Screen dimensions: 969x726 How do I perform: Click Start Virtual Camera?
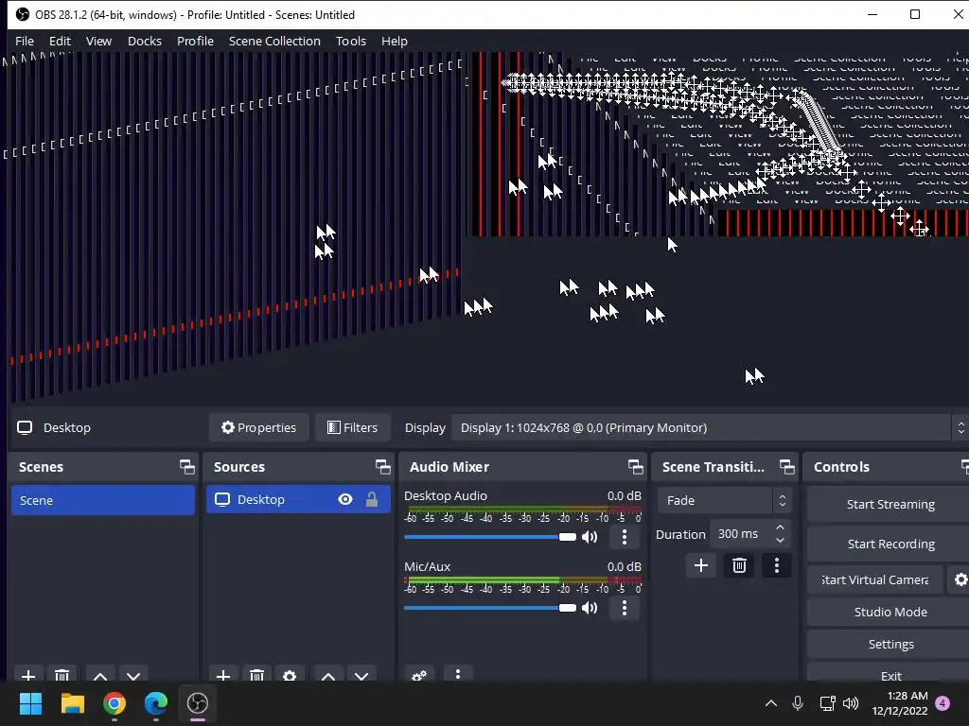875,579
